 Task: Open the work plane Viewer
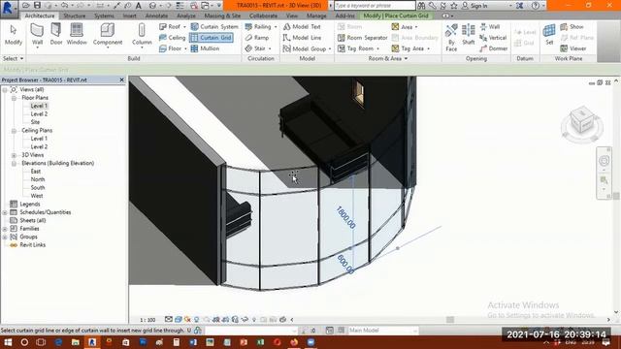573,48
